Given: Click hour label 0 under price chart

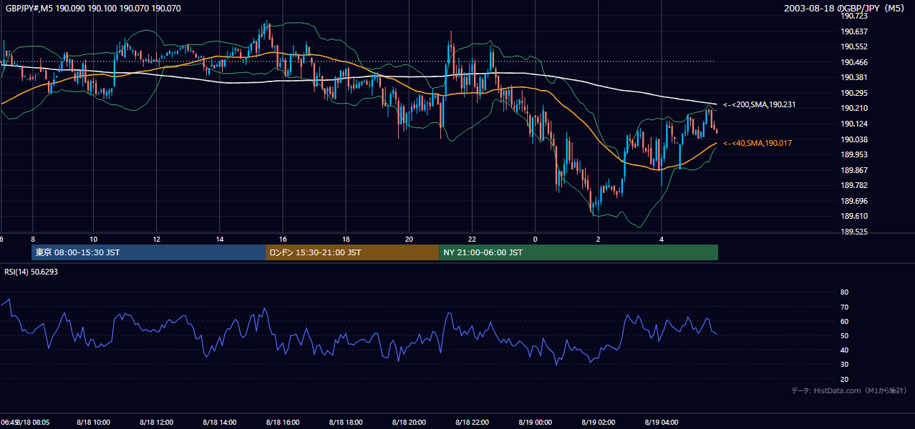Looking at the screenshot, I should 535,240.
